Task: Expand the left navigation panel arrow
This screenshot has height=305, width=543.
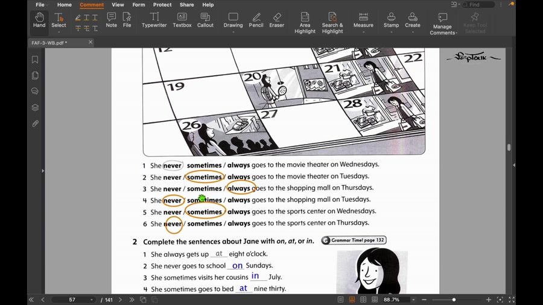Action: (43, 171)
